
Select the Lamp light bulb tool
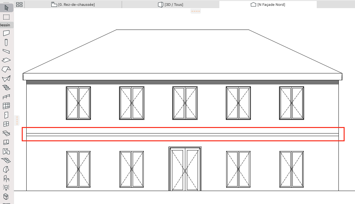pyautogui.click(x=6, y=187)
